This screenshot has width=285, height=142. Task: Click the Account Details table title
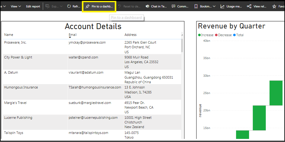click(x=93, y=27)
